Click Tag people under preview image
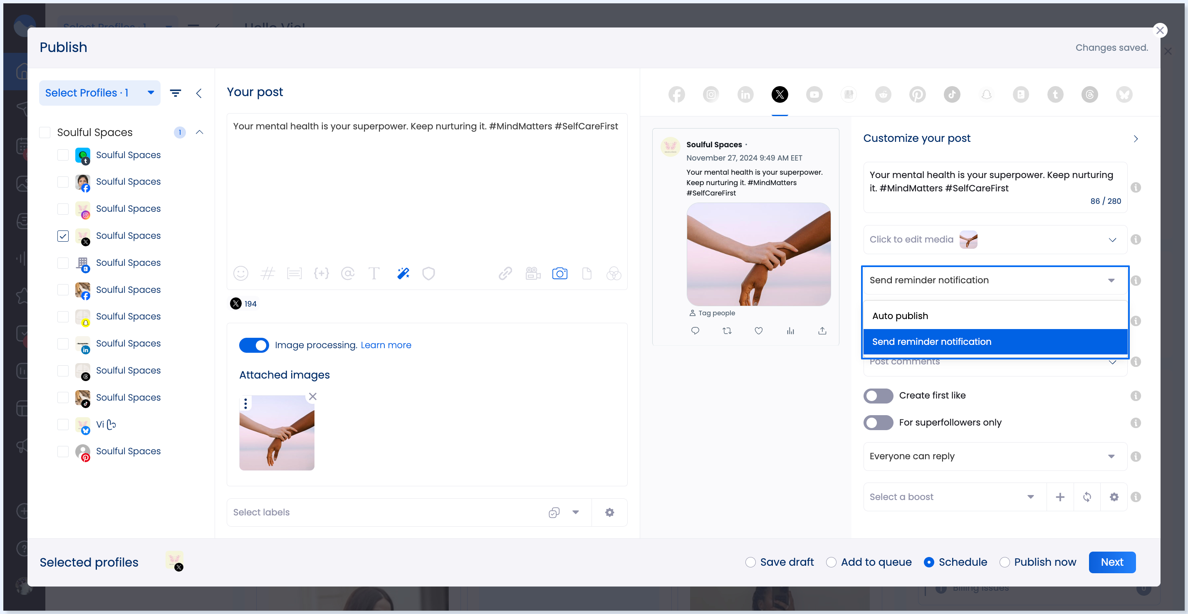Image resolution: width=1188 pixels, height=614 pixels. [x=712, y=313]
